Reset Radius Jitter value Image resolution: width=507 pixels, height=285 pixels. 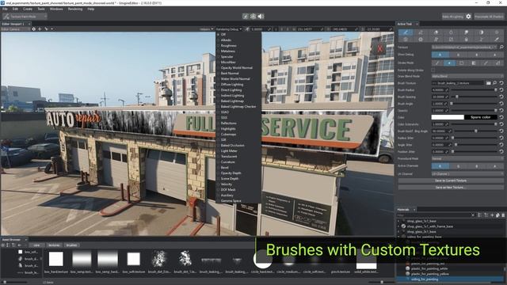click(x=501, y=138)
